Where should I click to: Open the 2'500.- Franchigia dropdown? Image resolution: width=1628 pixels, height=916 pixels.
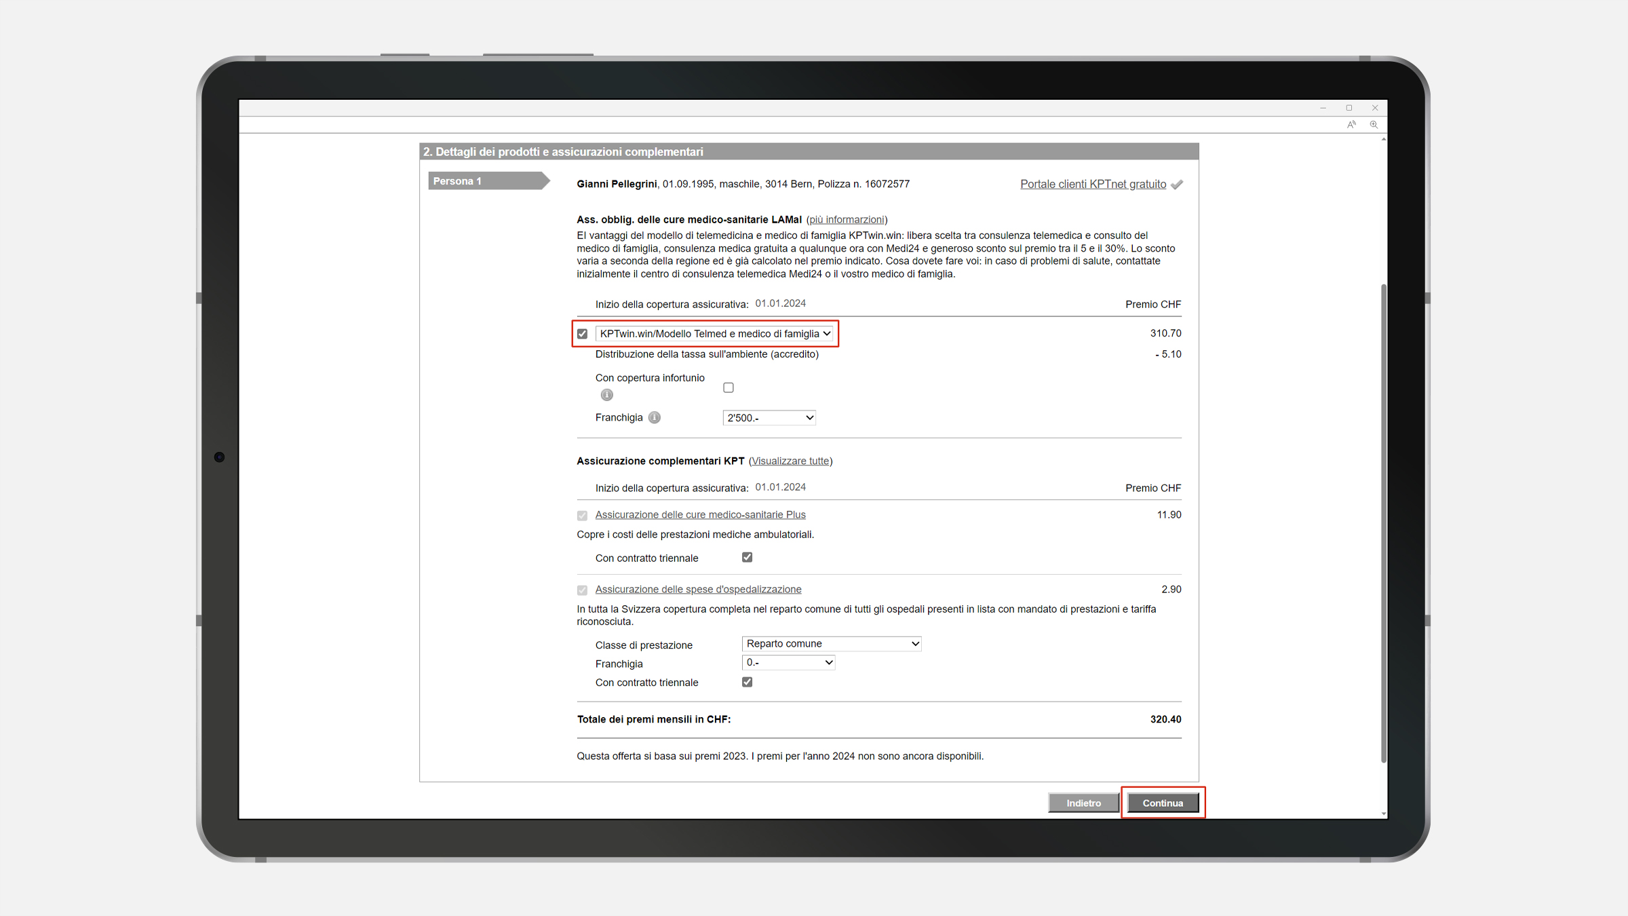point(769,418)
